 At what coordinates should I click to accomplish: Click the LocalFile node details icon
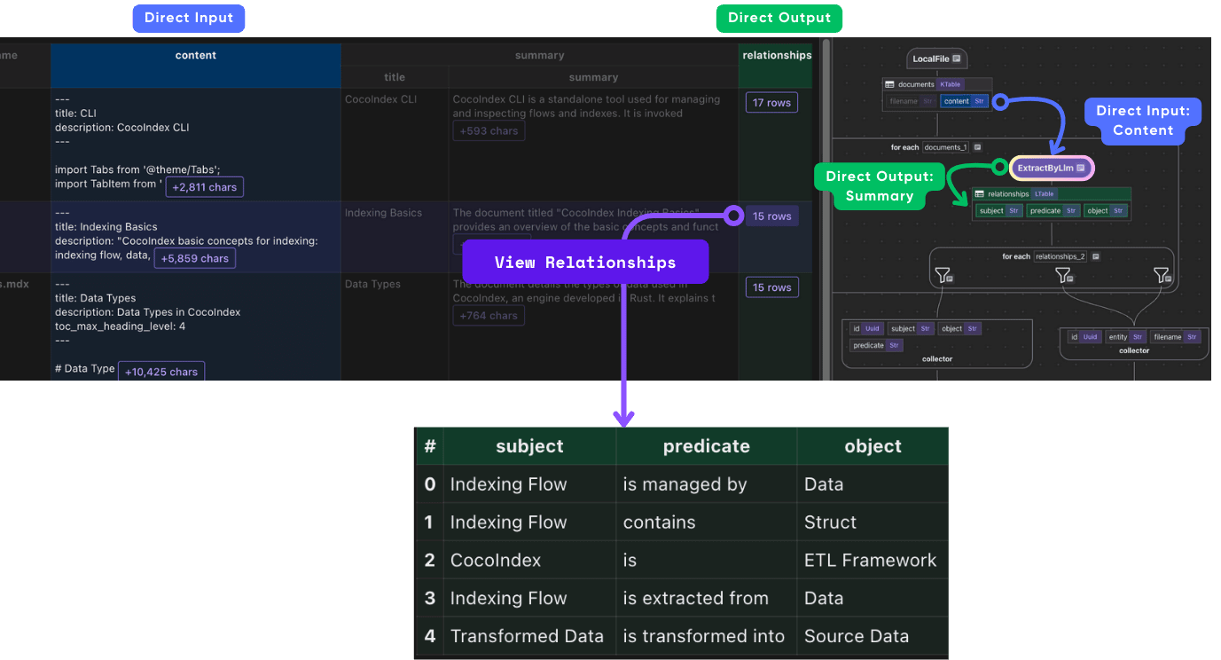[957, 59]
